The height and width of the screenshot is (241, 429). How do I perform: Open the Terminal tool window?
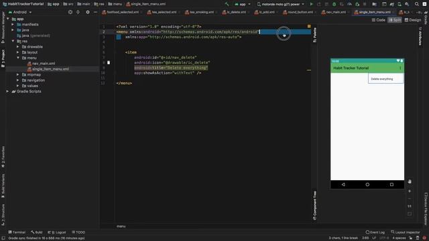[17, 232]
